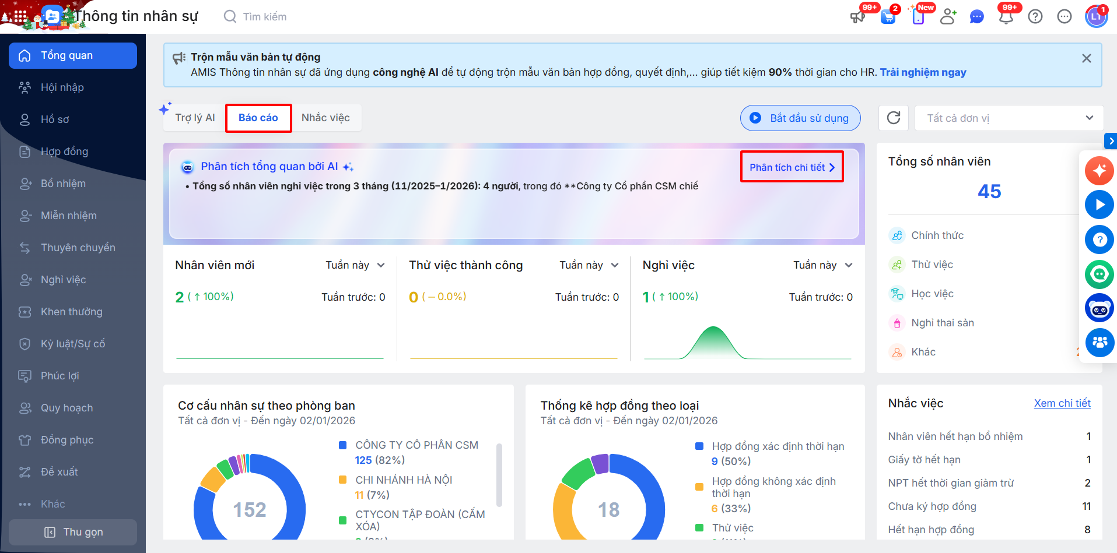Click the blue play floating button
This screenshot has width=1117, height=553.
[x=1100, y=205]
